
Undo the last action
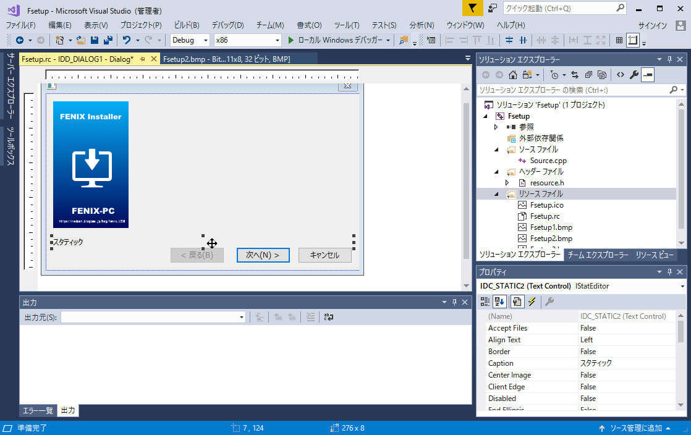click(127, 40)
